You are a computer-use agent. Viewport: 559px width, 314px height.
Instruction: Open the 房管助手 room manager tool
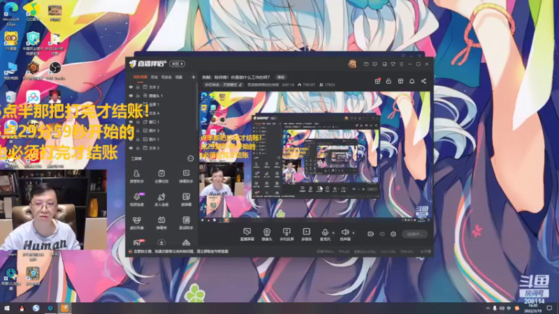[x=136, y=177]
